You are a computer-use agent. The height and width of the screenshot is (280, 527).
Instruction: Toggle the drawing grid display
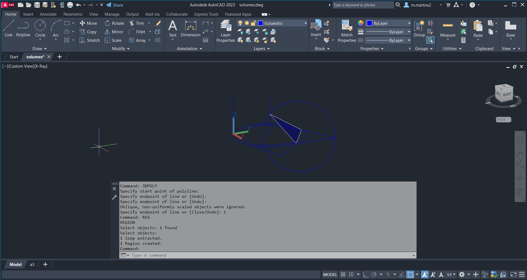(343, 274)
